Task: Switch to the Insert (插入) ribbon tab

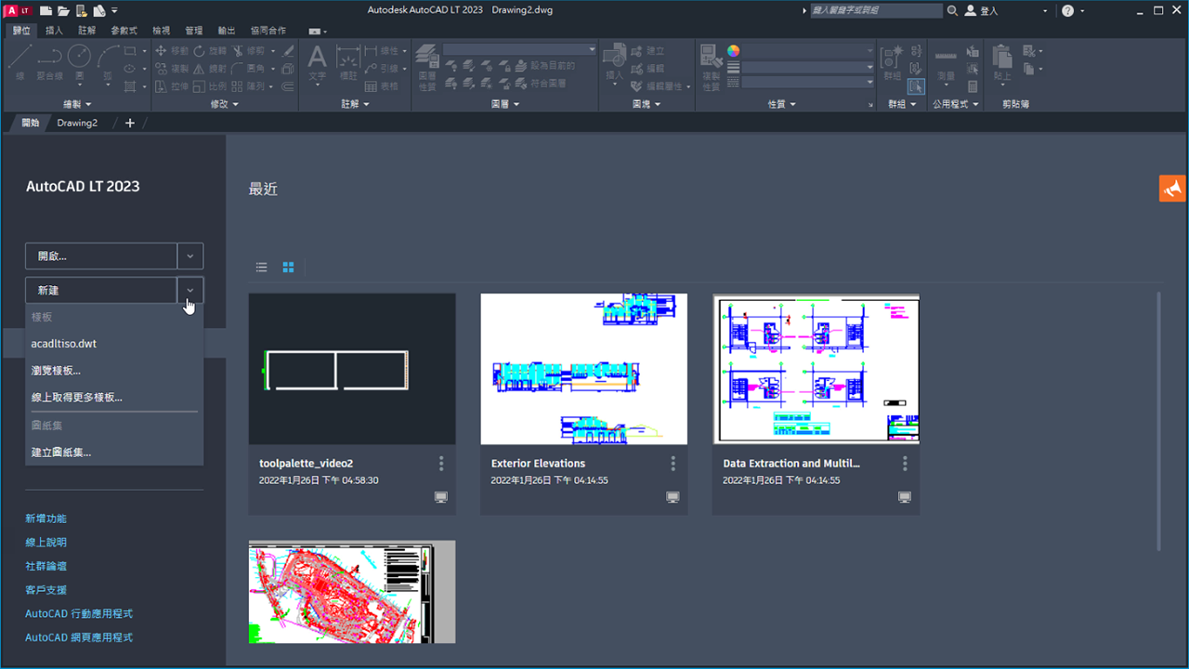Action: tap(55, 31)
